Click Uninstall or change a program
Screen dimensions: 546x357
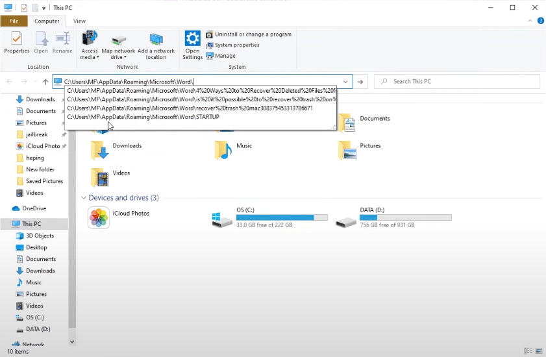(249, 34)
